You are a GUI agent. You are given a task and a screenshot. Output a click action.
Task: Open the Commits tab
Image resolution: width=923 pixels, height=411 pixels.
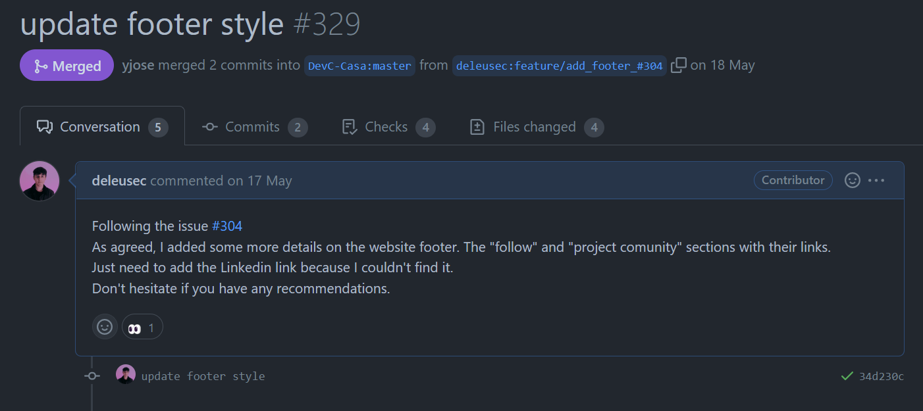254,127
